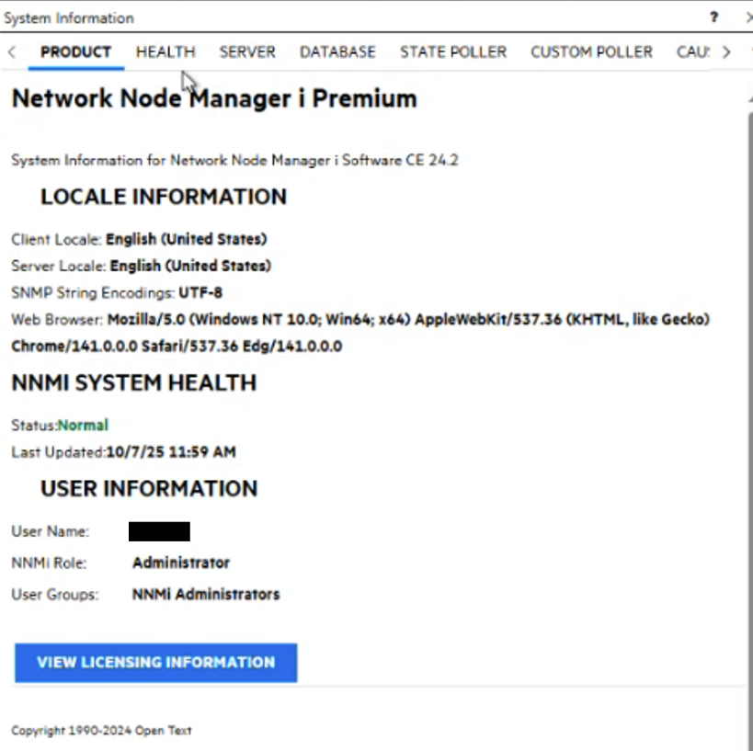Screen dimensions: 753x751
Task: Click VIEW LICENSING INFORMATION
Action: tap(155, 662)
